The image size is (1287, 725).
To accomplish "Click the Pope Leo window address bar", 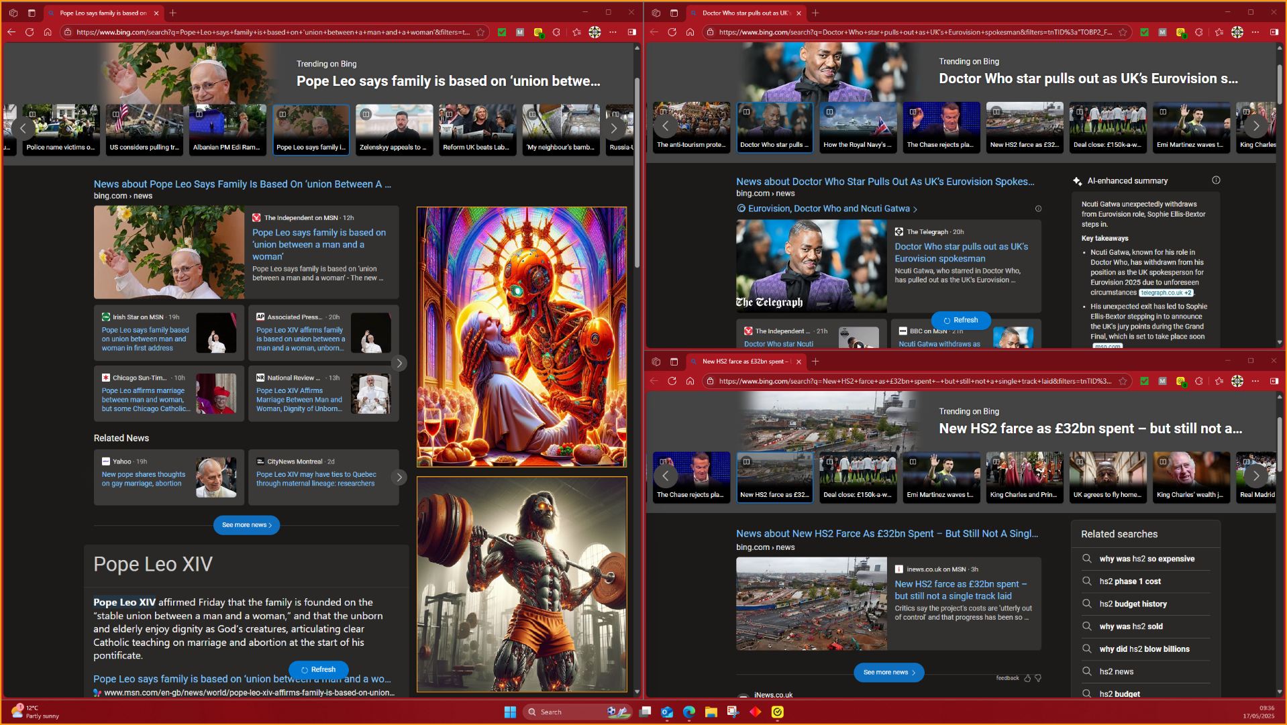I will pyautogui.click(x=272, y=32).
